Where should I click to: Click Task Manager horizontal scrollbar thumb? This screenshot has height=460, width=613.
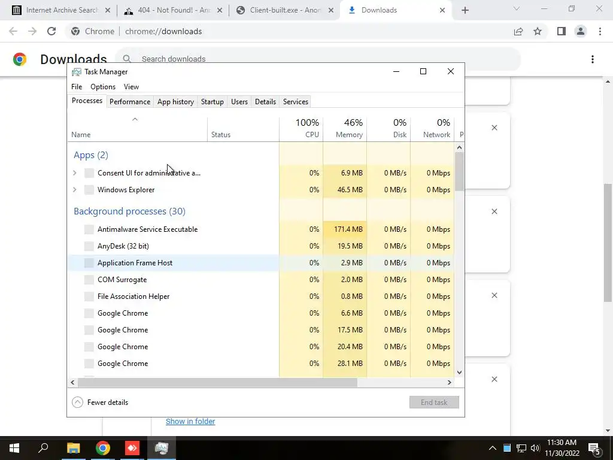click(x=217, y=382)
